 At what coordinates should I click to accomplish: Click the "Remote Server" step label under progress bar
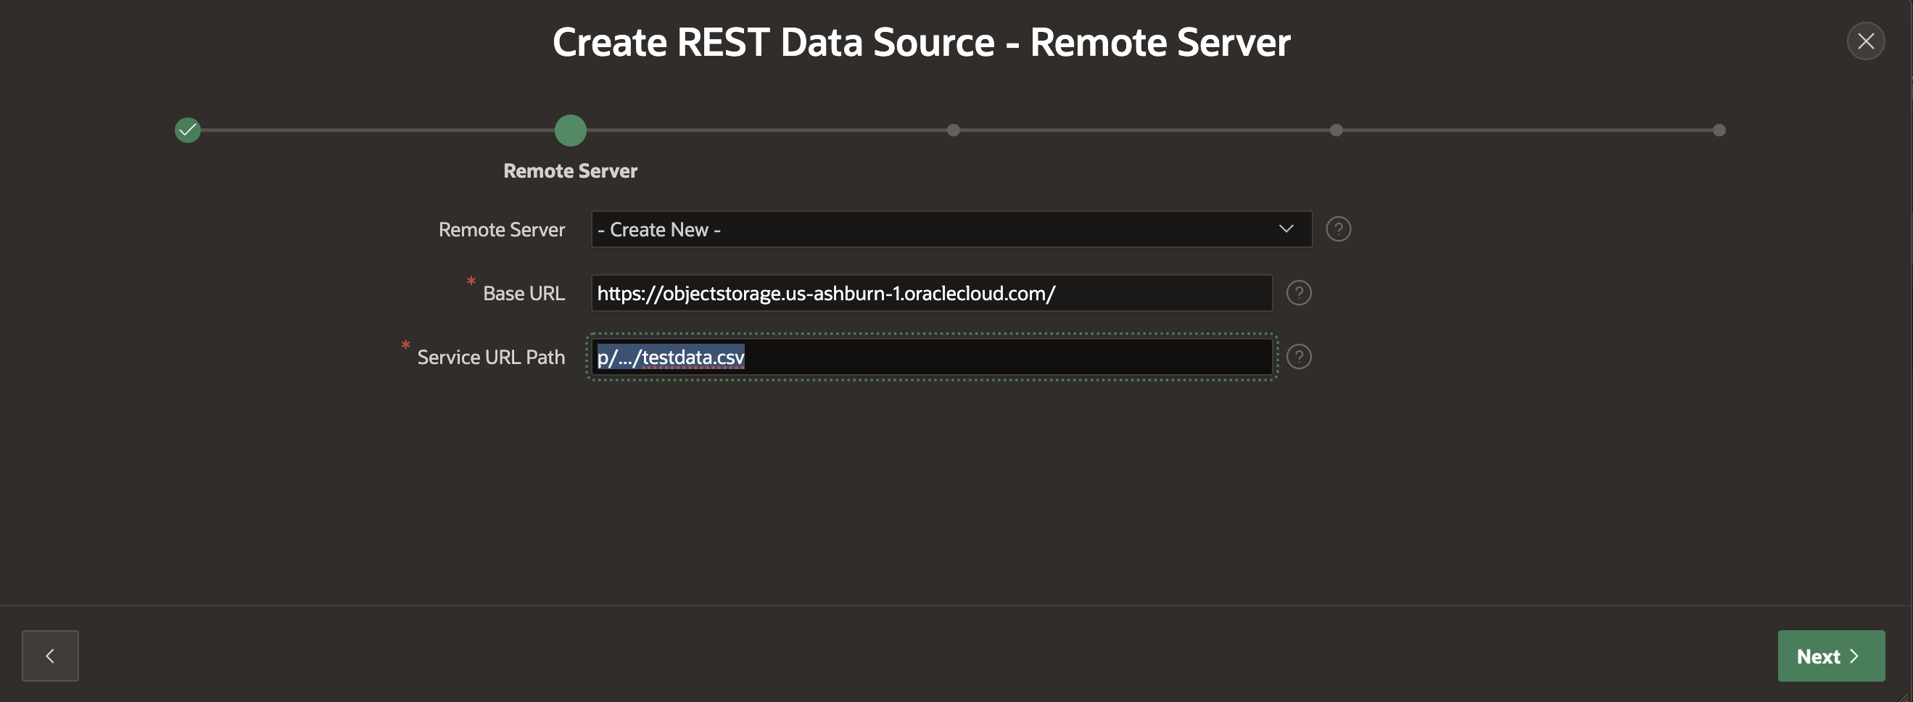pyautogui.click(x=570, y=172)
